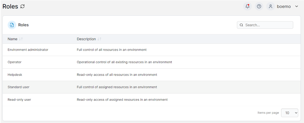Open the notifications bell
Viewport: 304px width, 123px height.
coord(247,6)
